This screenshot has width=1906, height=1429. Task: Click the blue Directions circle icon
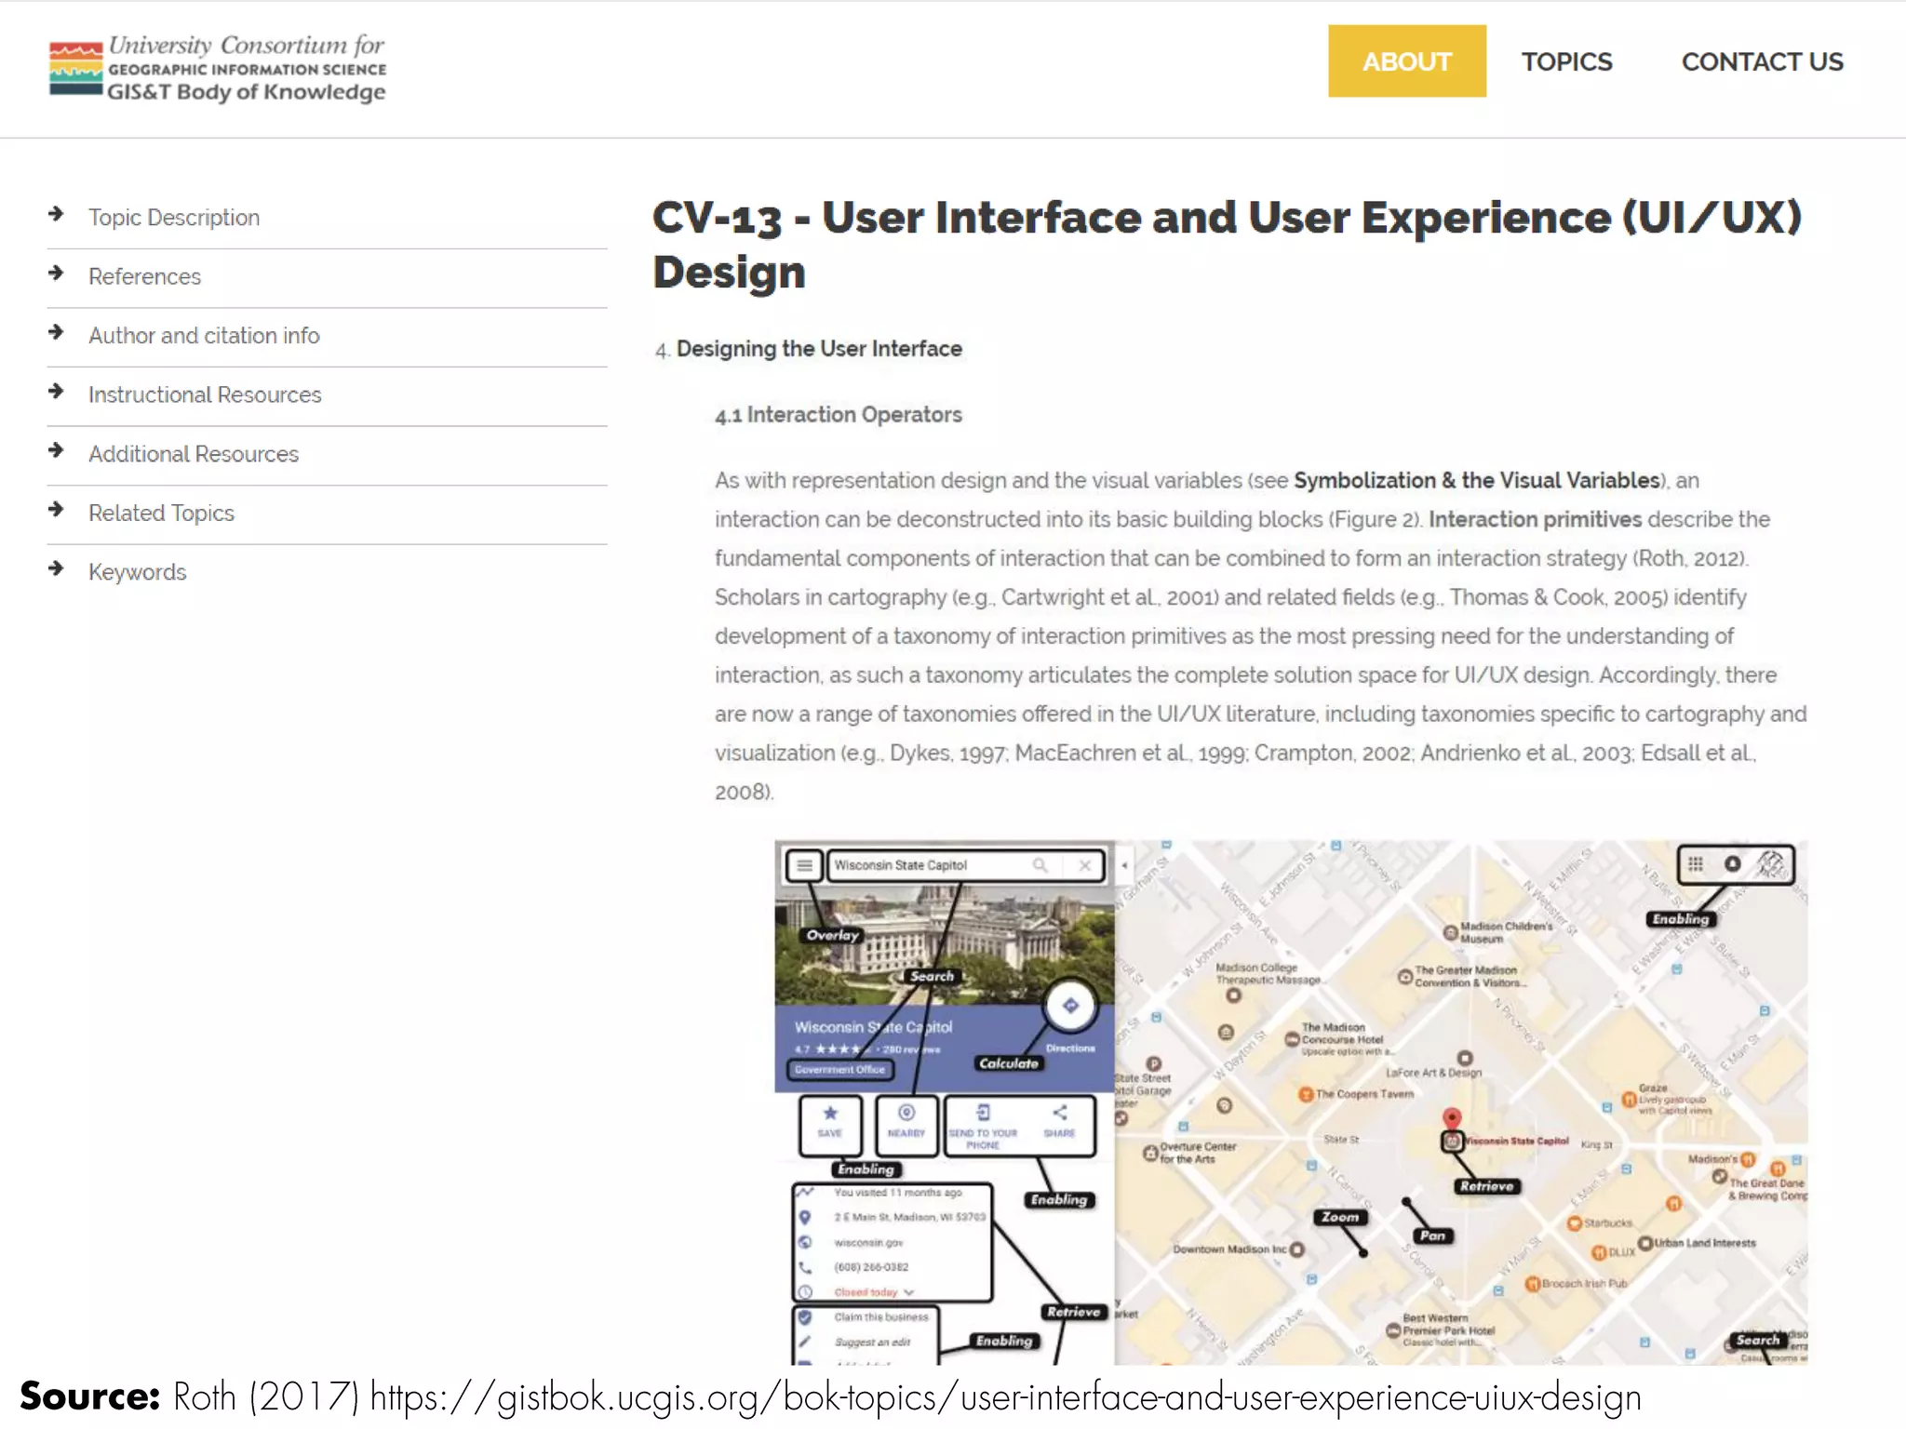coord(1070,1006)
